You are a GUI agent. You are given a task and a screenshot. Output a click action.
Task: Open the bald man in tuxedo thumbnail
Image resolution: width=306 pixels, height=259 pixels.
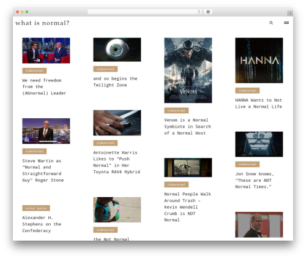click(259, 225)
